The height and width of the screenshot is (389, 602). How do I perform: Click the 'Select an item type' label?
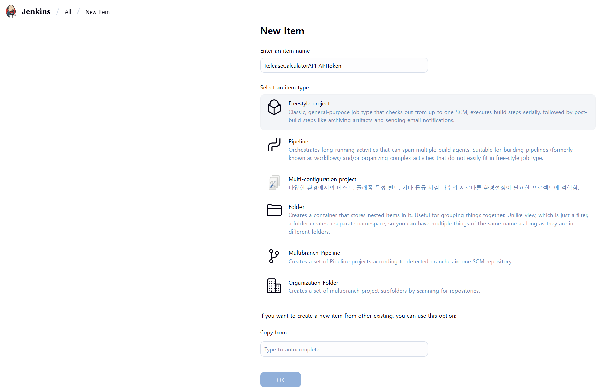tap(284, 87)
